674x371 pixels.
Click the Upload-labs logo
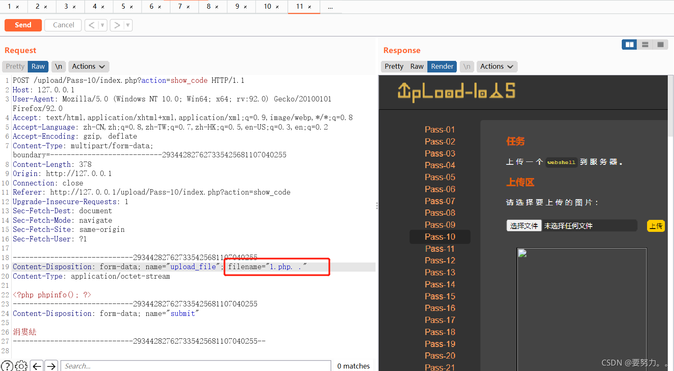click(x=456, y=92)
